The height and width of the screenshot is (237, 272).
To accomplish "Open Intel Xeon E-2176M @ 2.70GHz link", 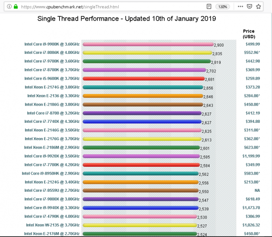I will click(x=52, y=234).
